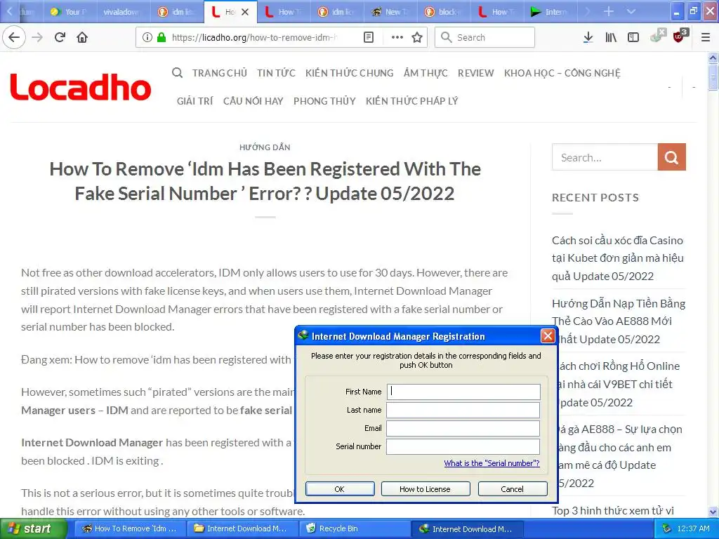Viewport: 719px width, 539px height.
Task: Open the ẨM THỰC menu item
Action: click(426, 73)
